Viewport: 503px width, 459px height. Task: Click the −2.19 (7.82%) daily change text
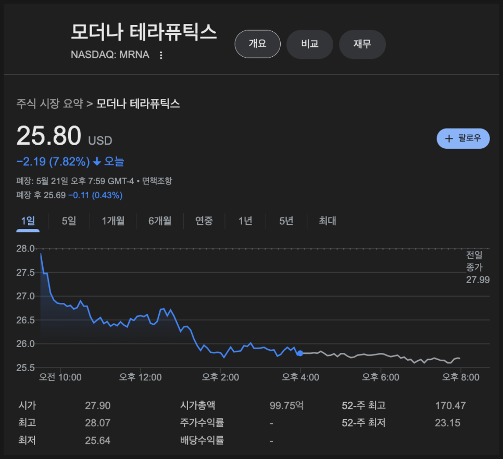coord(53,161)
